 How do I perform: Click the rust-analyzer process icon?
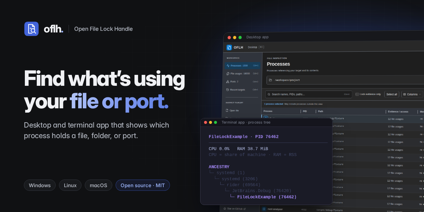click(264, 209)
